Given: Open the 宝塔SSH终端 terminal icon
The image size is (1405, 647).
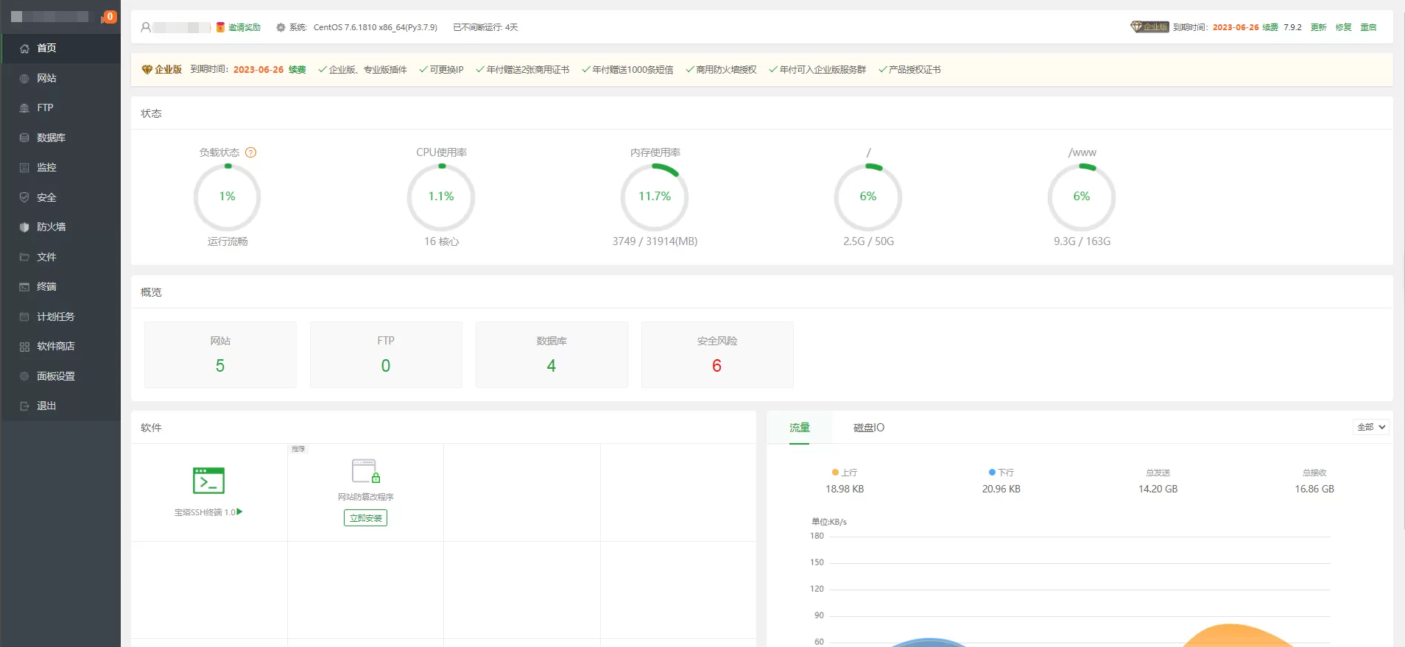Looking at the screenshot, I should click(208, 481).
